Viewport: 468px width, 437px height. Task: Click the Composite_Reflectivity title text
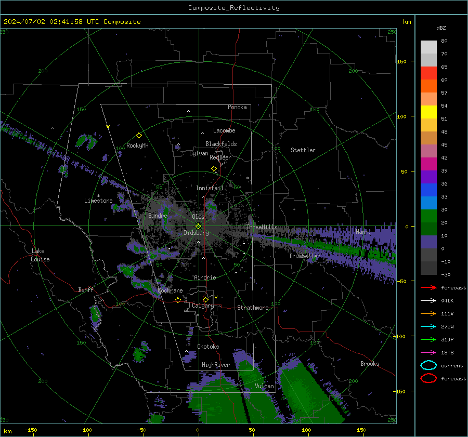click(x=234, y=8)
